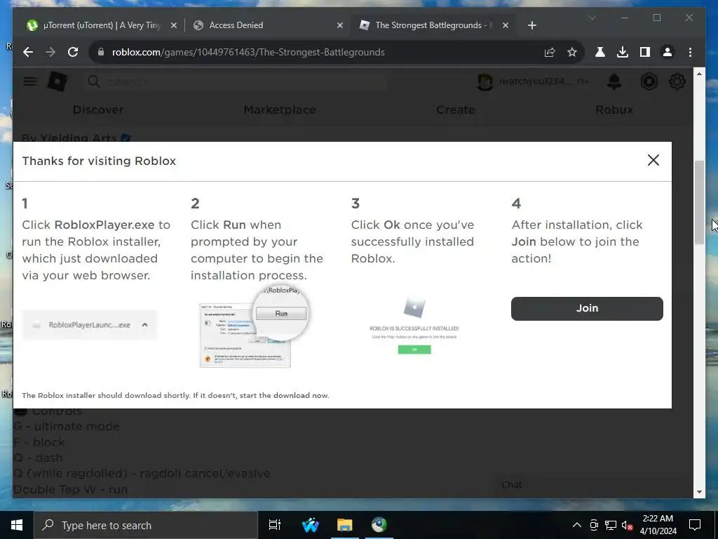Close the Thanks for visiting Roblox dialog

point(653,160)
